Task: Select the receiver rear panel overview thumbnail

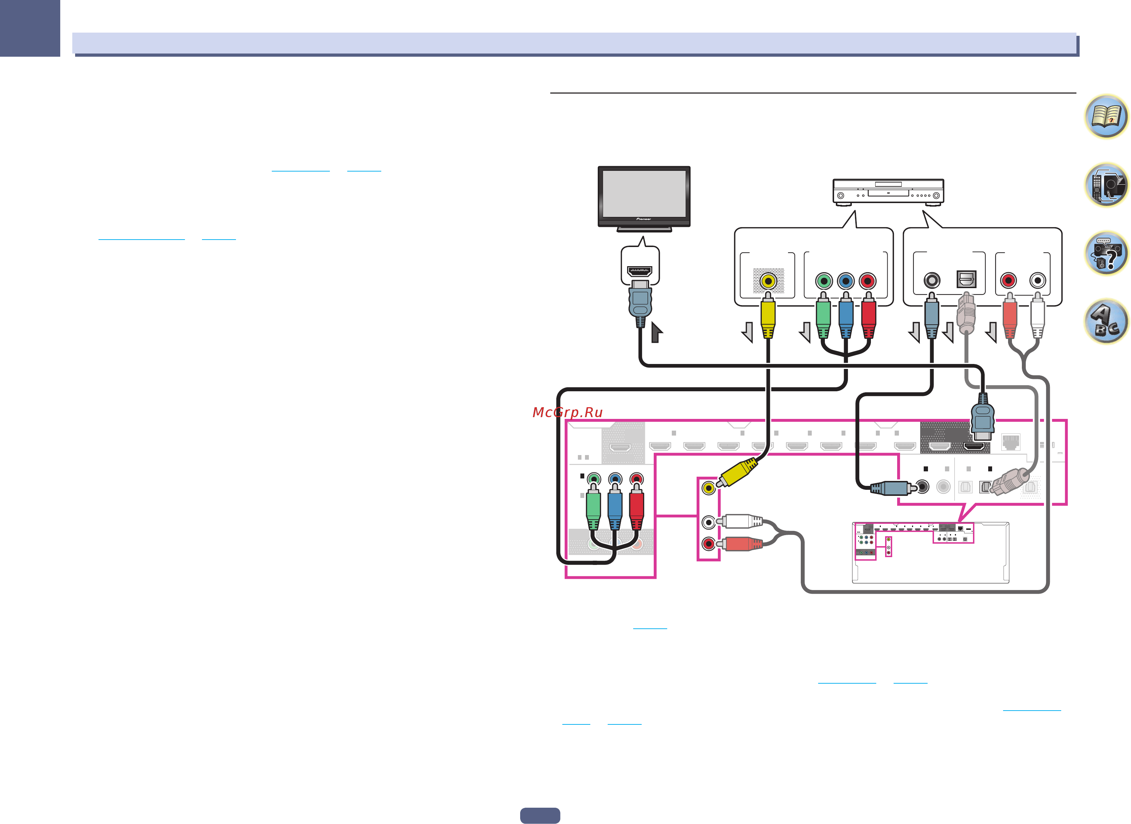Action: point(930,553)
